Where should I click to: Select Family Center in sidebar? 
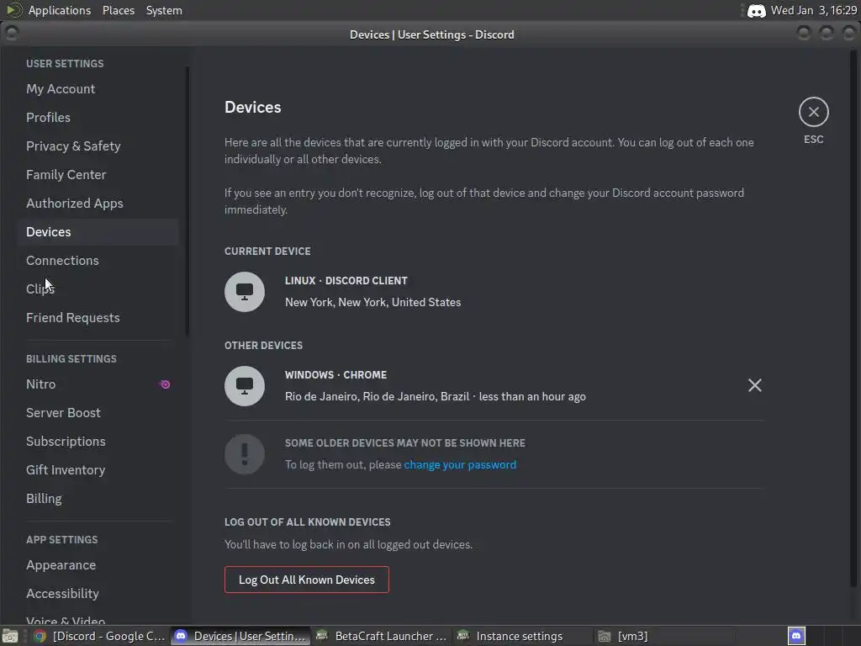(98, 175)
